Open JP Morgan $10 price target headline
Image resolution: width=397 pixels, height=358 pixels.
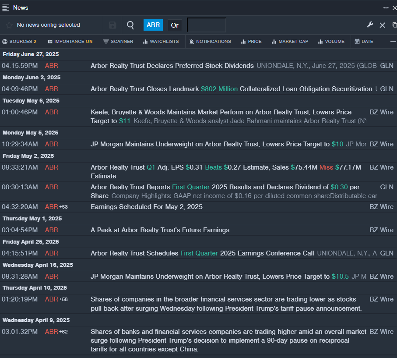pos(217,144)
